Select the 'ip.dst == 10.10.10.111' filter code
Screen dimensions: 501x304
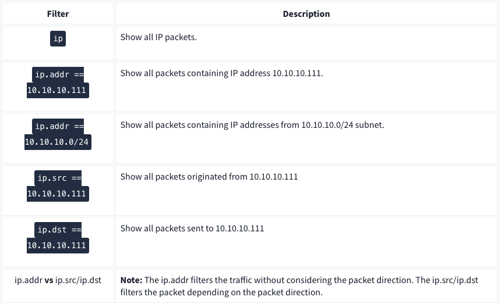[58, 237]
